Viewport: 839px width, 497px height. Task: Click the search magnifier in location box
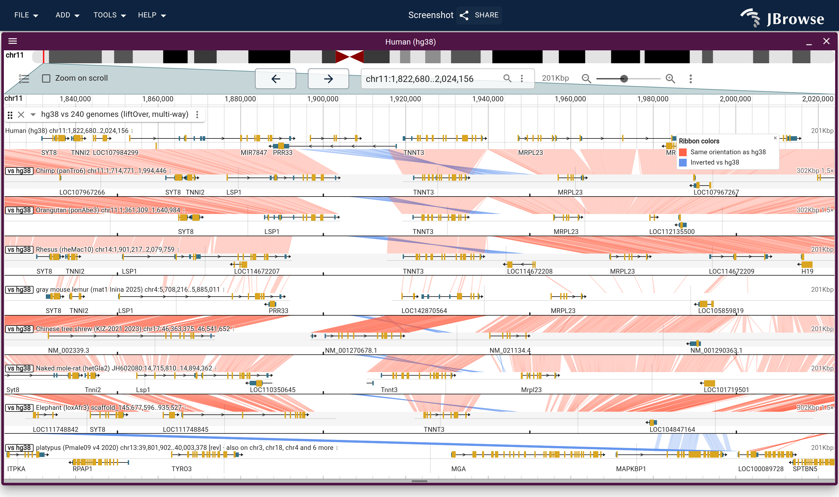tap(507, 78)
